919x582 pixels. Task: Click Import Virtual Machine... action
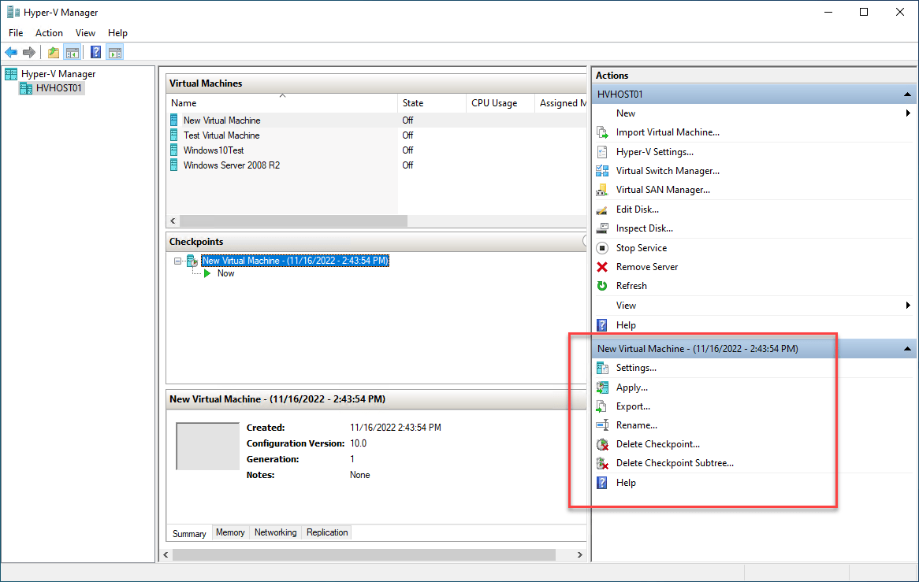point(668,132)
